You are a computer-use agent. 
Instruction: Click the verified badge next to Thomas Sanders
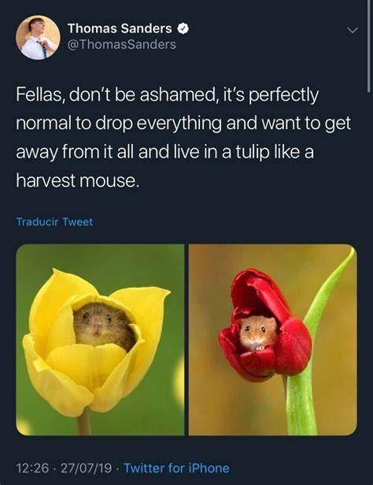coord(183,29)
